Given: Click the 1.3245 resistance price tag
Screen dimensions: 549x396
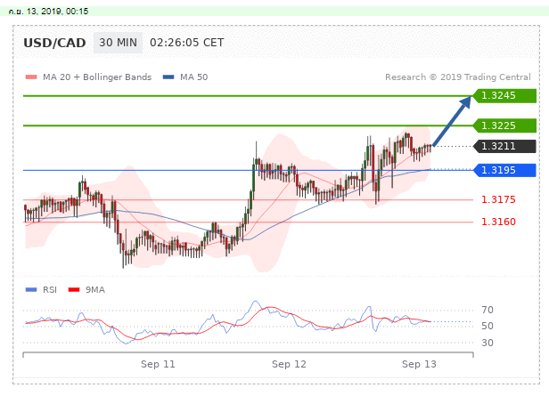Looking at the screenshot, I should (504, 95).
